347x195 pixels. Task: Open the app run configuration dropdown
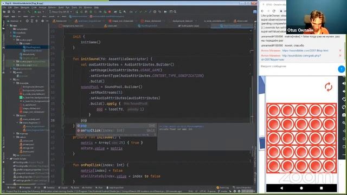pos(40,12)
